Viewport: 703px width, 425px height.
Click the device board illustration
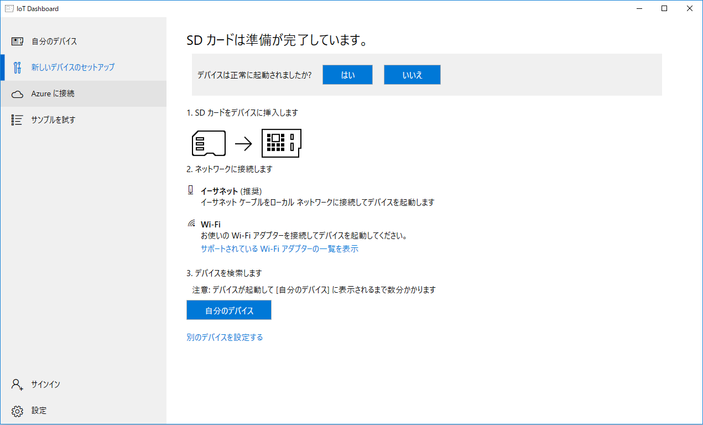point(281,143)
